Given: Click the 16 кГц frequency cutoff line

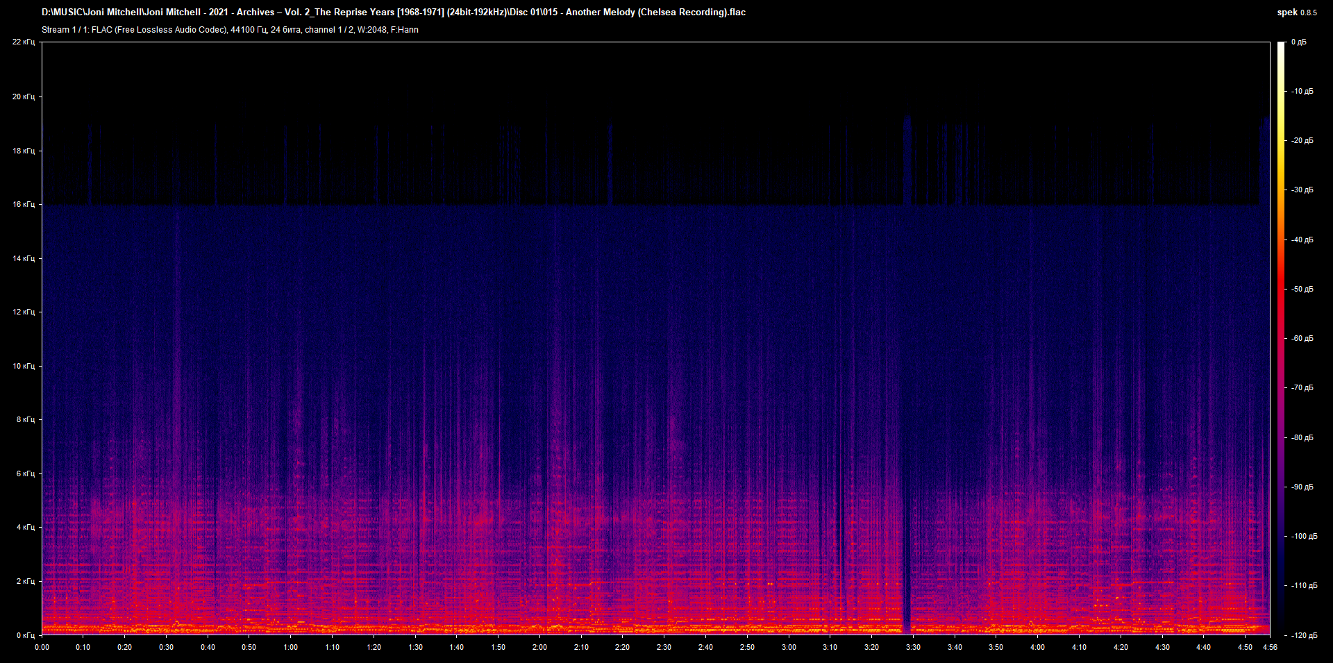Looking at the screenshot, I should click(x=625, y=205).
